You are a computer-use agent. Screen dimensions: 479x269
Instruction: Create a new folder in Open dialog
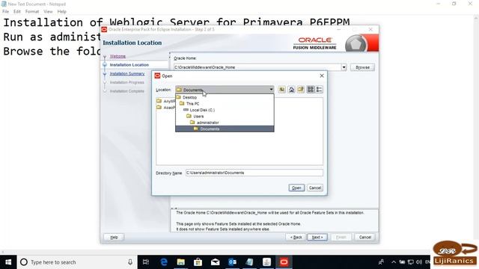point(301,90)
